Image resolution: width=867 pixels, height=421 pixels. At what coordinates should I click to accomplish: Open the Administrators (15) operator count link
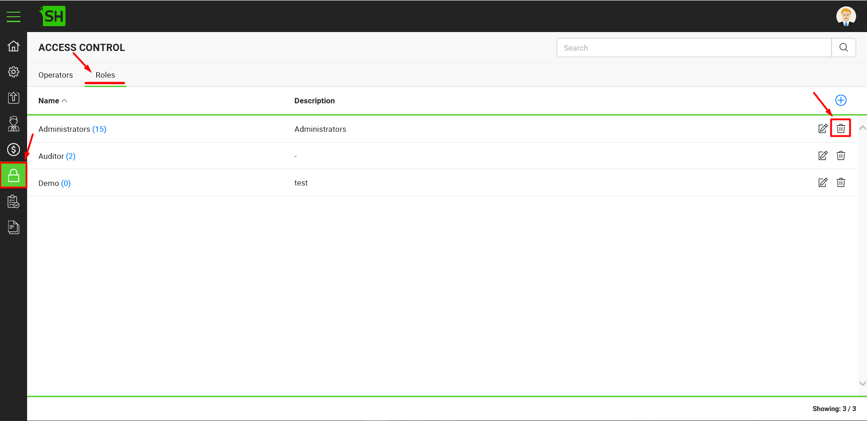pyautogui.click(x=99, y=129)
